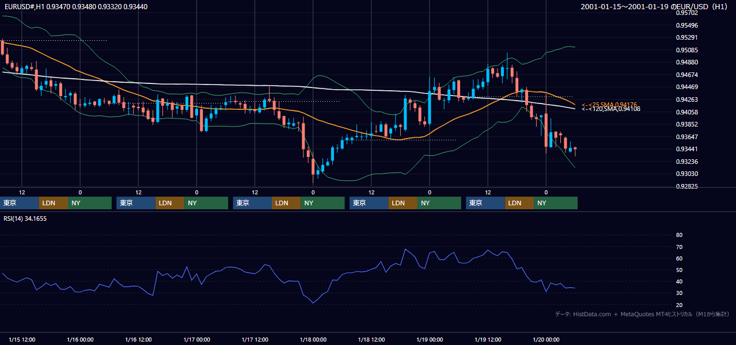Screen dimensions: 736x345
Task: Click price axis value 0.94058
Action: click(686, 112)
